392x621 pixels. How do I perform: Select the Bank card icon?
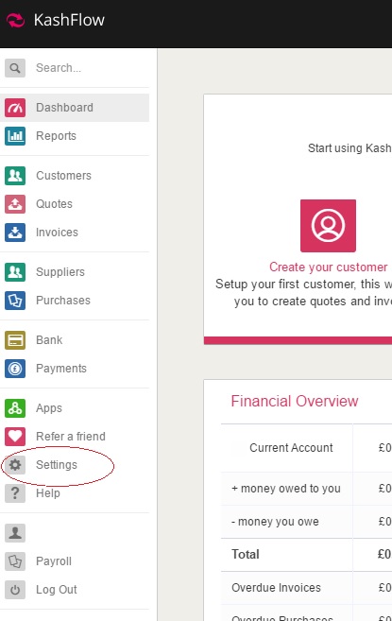15,340
